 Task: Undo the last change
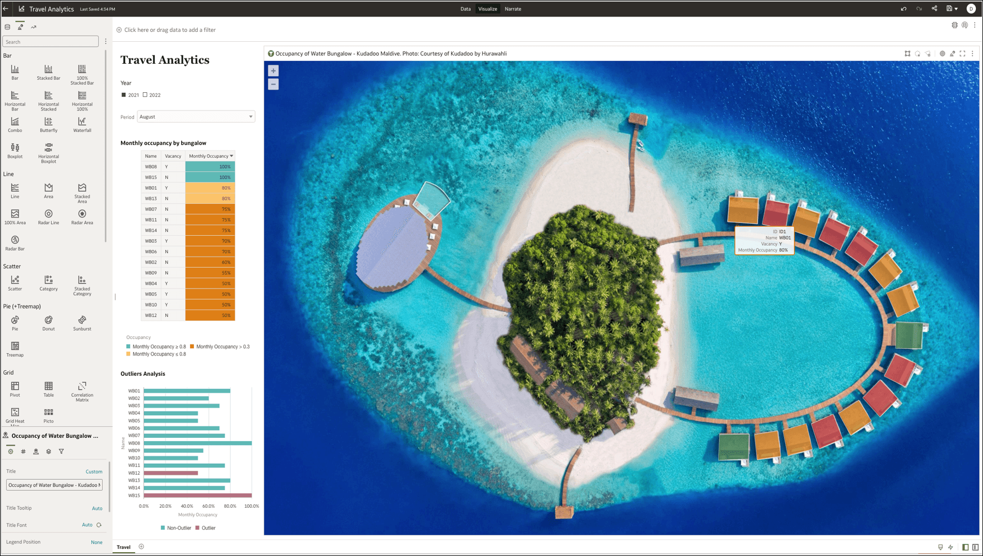903,8
